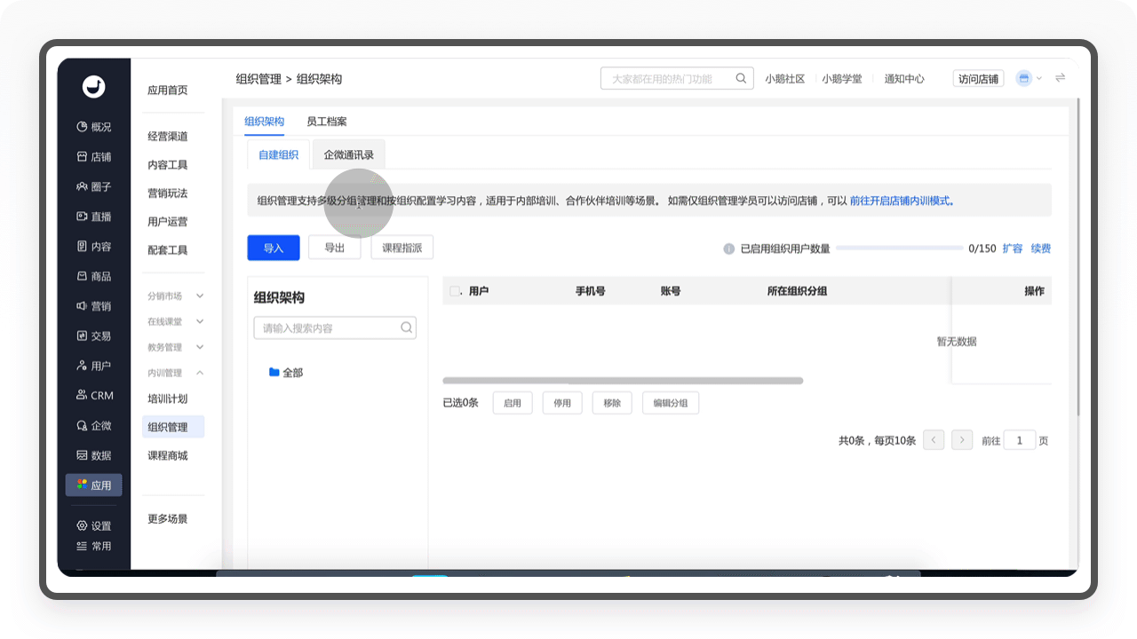Click the search icon in 组织架构 search box
Image resolution: width=1137 pixels, height=639 pixels.
[406, 327]
